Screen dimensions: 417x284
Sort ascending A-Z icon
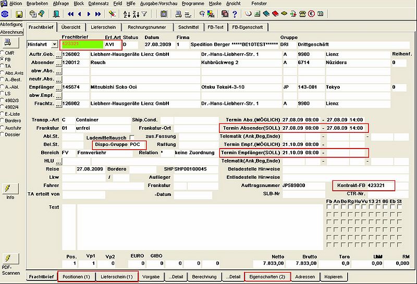[x=127, y=14]
